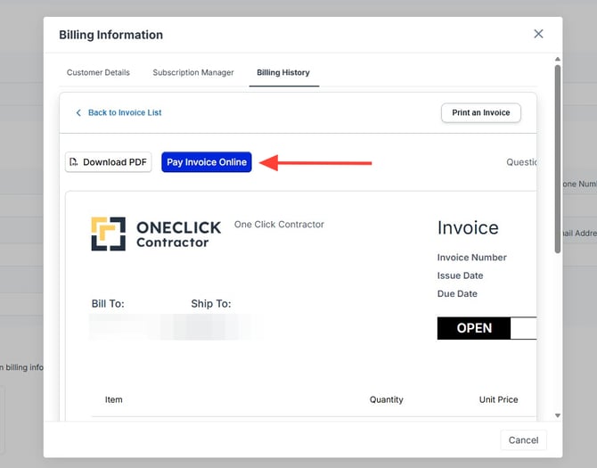The width and height of the screenshot is (597, 468).
Task: Download the invoice as PDF
Action: coord(108,162)
